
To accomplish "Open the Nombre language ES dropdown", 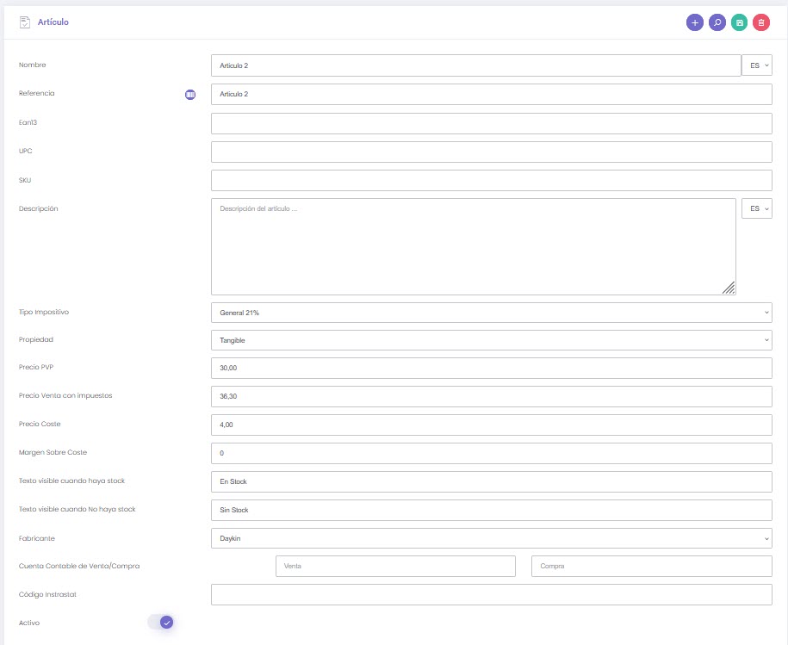I will click(x=757, y=65).
